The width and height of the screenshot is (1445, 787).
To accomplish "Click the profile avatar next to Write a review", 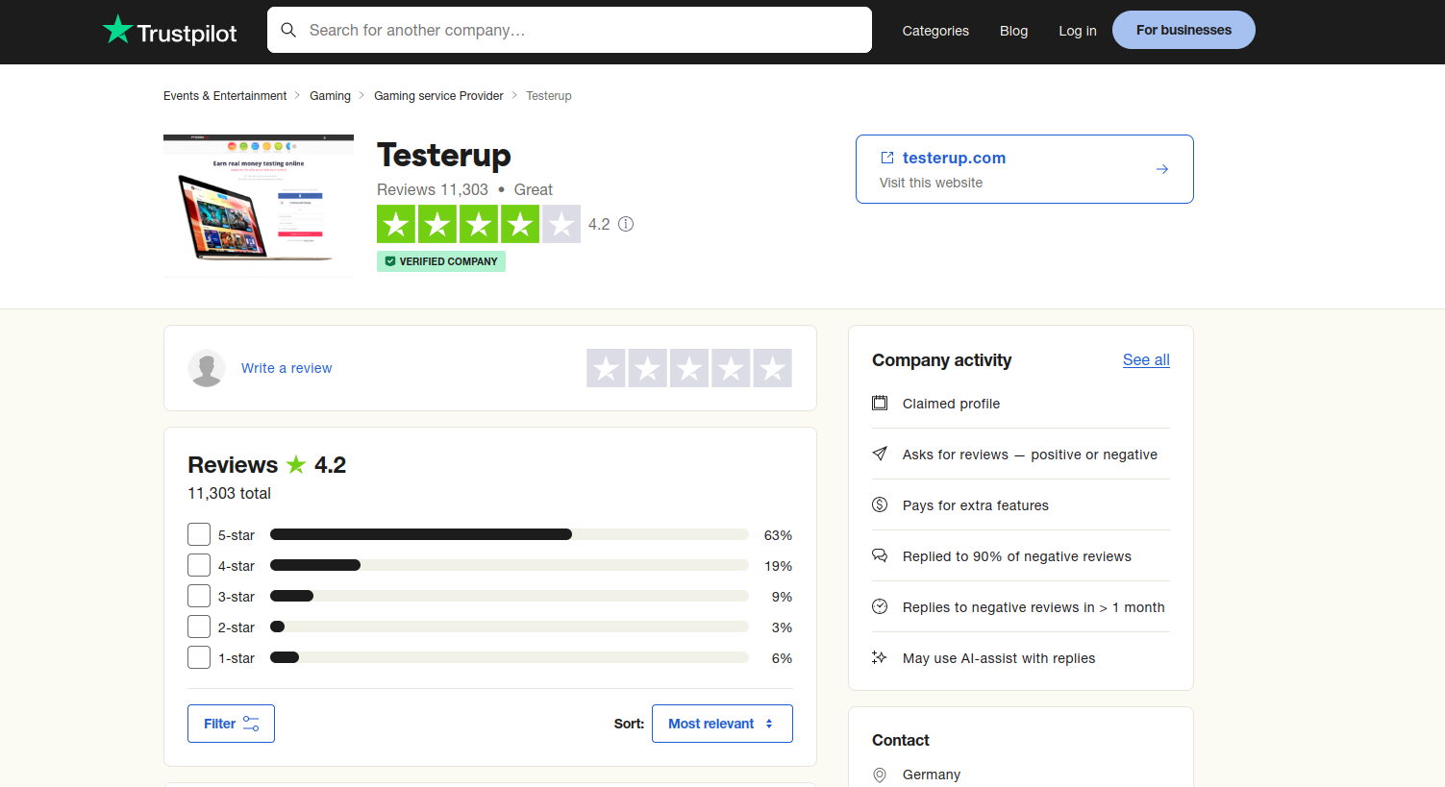I will [207, 368].
